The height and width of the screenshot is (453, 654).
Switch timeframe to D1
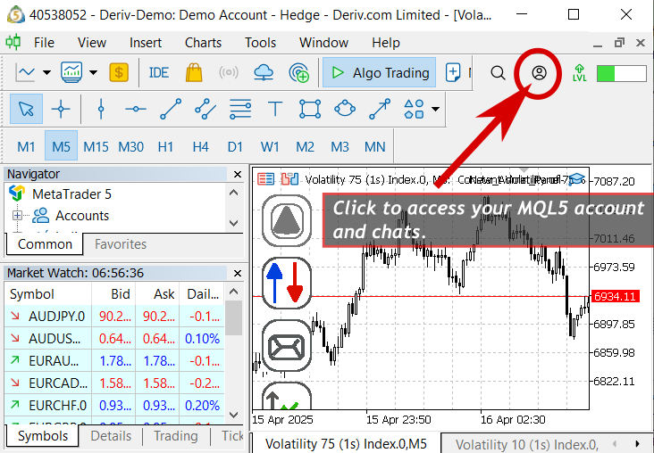tap(235, 147)
